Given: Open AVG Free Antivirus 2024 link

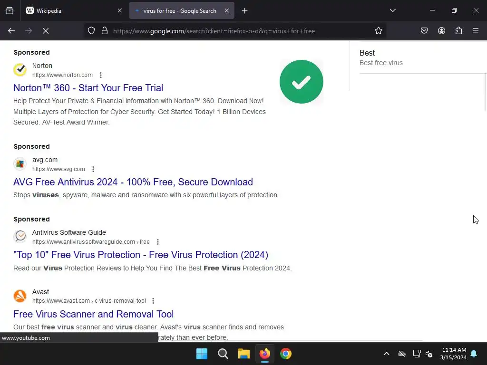Looking at the screenshot, I should coord(133,182).
